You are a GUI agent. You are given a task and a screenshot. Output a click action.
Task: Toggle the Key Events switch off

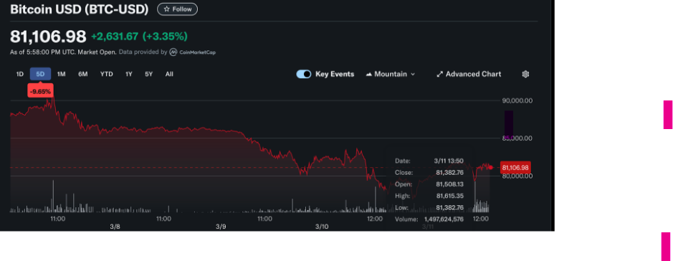pos(303,75)
